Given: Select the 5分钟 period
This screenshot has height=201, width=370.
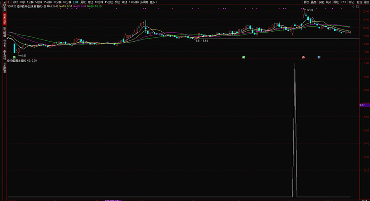Looking at the screenshot, I should [39, 2].
